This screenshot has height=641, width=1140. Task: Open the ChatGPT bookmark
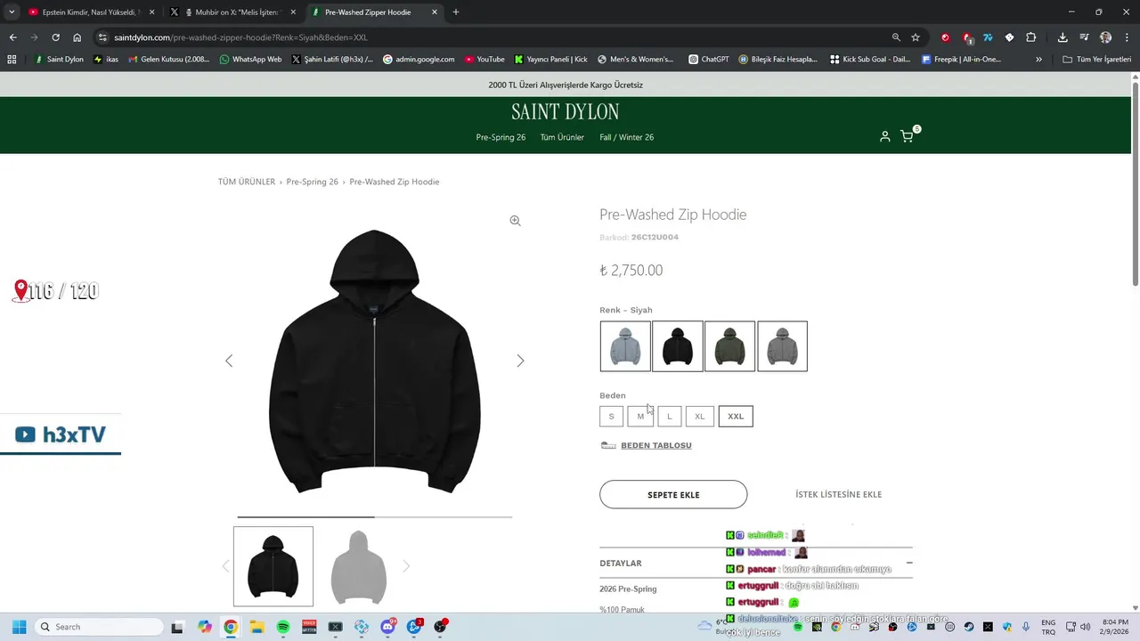point(708,60)
